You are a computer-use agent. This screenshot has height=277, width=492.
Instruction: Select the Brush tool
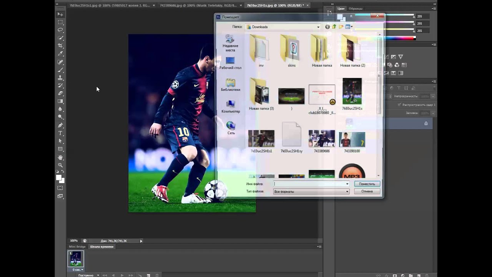(x=60, y=70)
